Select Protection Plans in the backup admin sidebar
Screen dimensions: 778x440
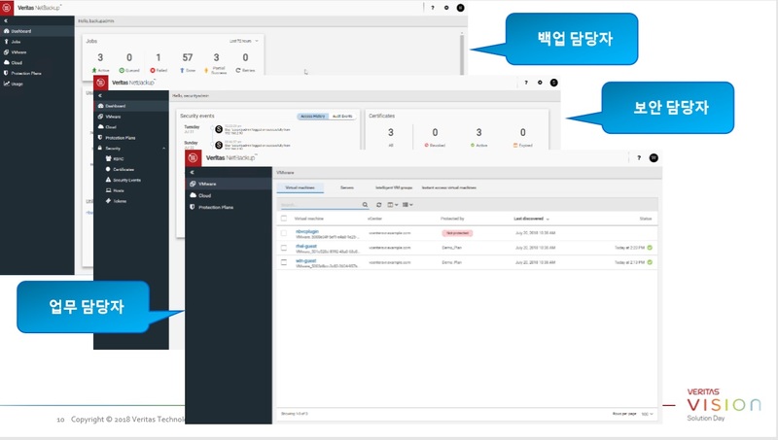click(x=22, y=73)
